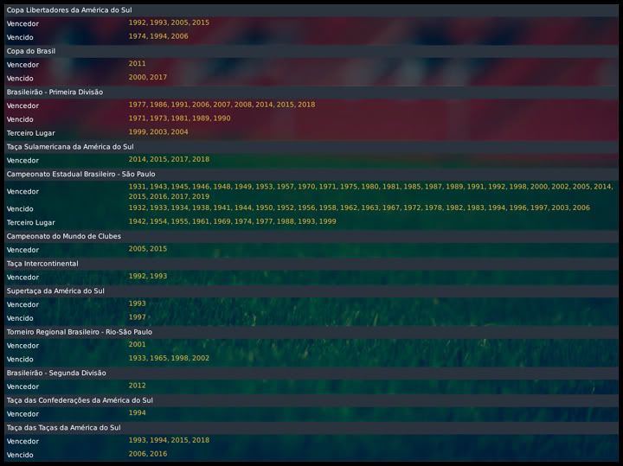Open 1977 in Primeira Divisão Vencedor row
Viewport: 623px width, 466px height.
point(137,105)
